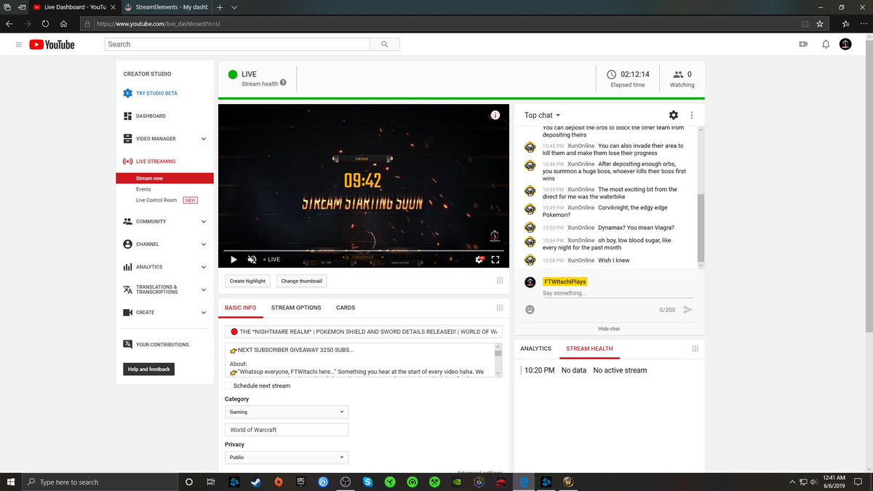Open the account avatar menu

tap(846, 44)
